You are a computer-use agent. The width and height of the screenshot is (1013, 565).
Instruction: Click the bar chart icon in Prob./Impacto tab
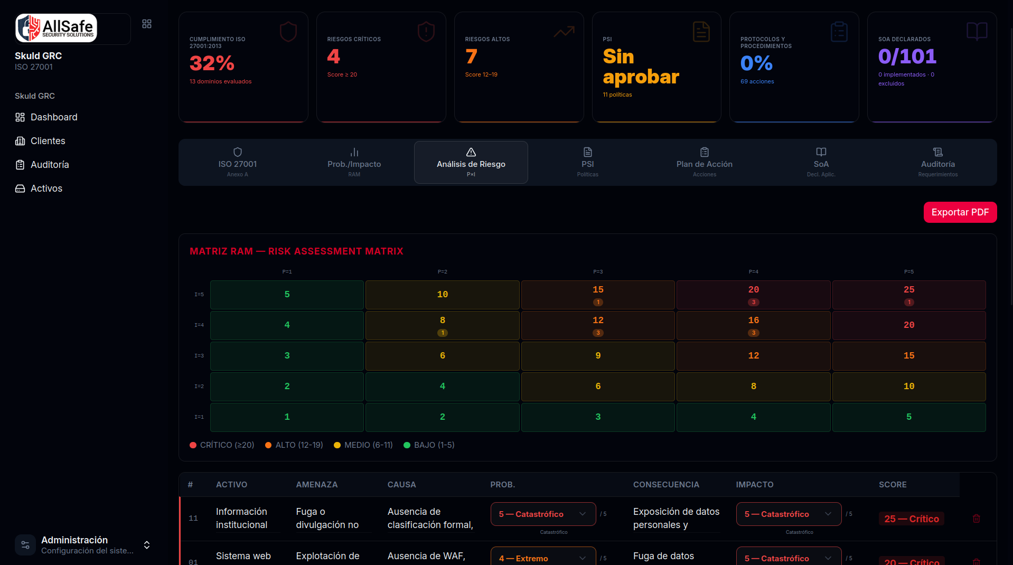pos(354,152)
